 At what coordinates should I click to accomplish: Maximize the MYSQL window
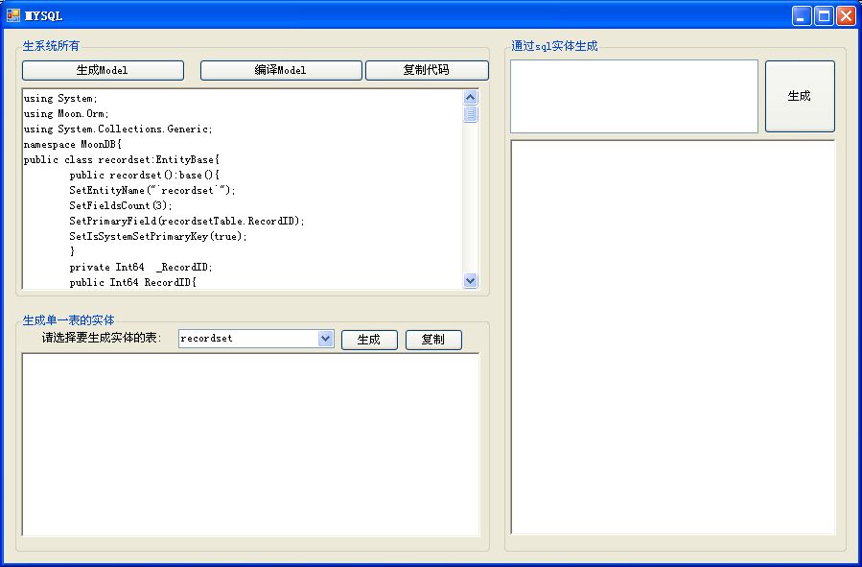(824, 16)
